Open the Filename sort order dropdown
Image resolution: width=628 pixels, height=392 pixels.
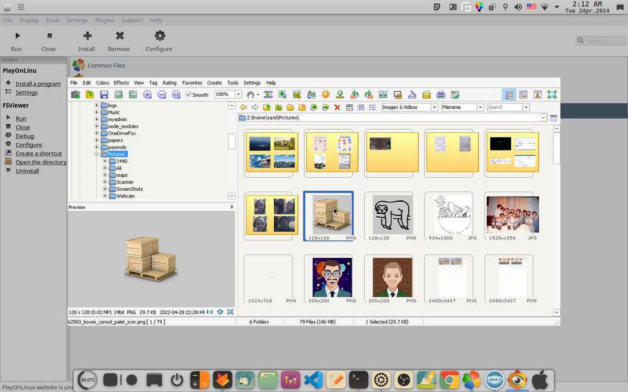481,107
